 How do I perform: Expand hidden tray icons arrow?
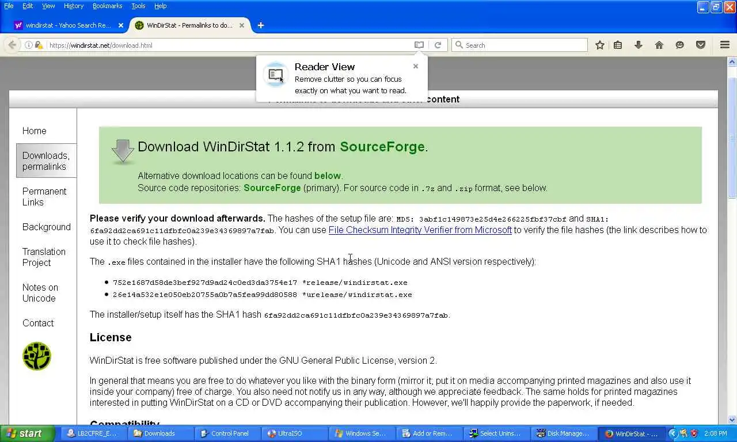(673, 433)
